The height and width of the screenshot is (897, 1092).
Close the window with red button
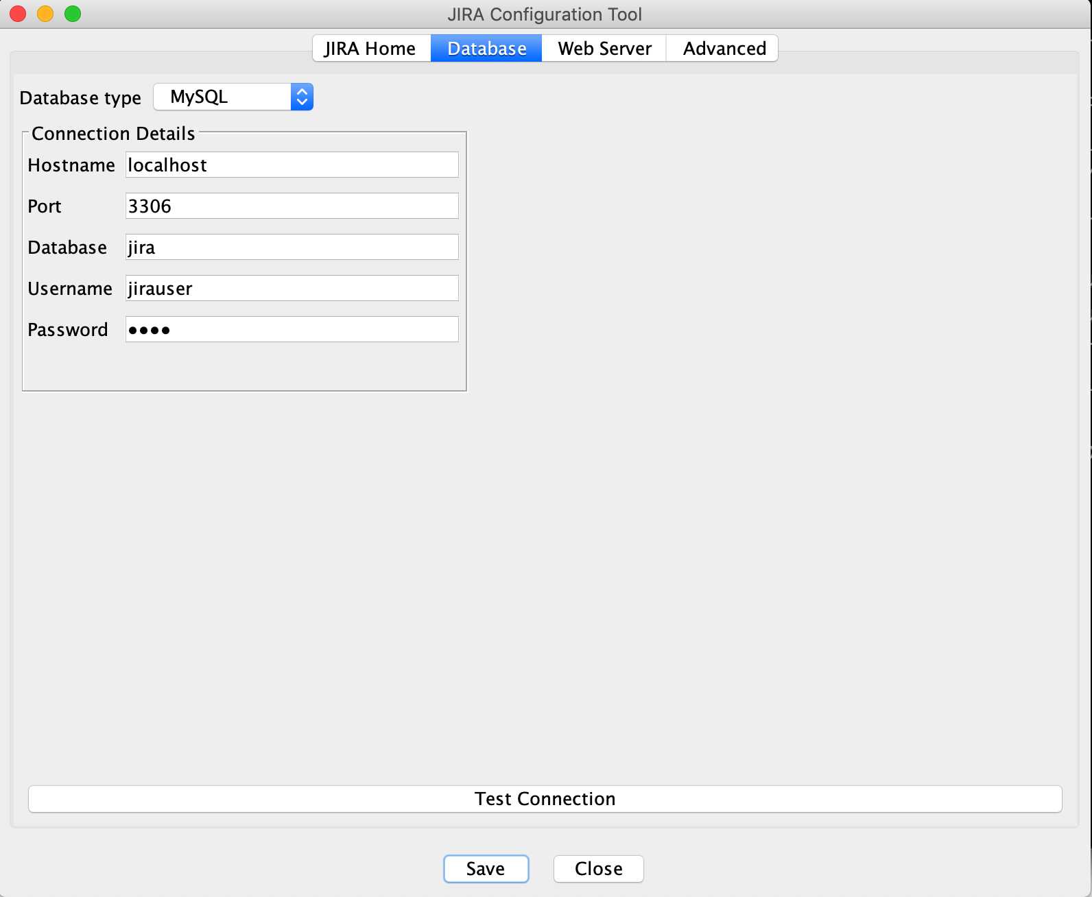click(18, 14)
